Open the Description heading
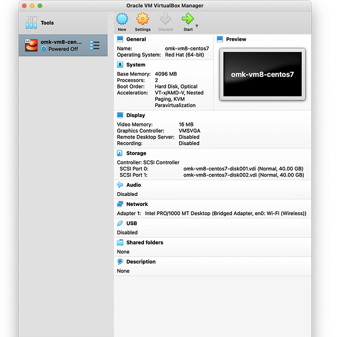Viewport: 337px width, 337px height. (141, 262)
